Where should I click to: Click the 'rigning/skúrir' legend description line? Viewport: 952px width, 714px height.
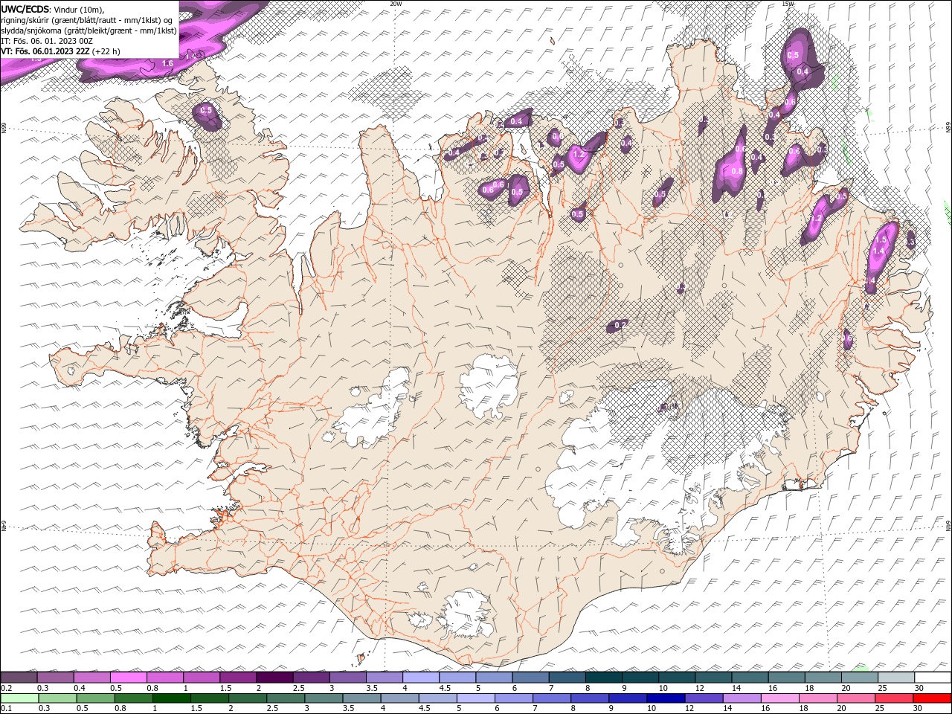pyautogui.click(x=87, y=20)
